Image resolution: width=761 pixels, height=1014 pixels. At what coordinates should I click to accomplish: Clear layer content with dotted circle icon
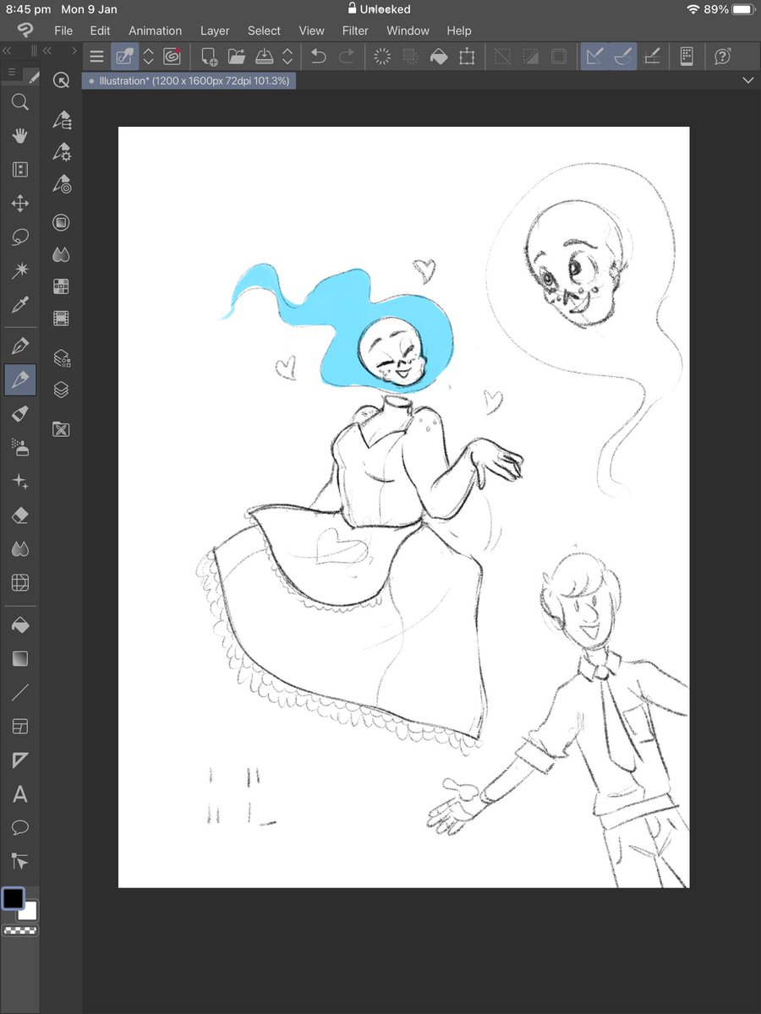(x=382, y=57)
